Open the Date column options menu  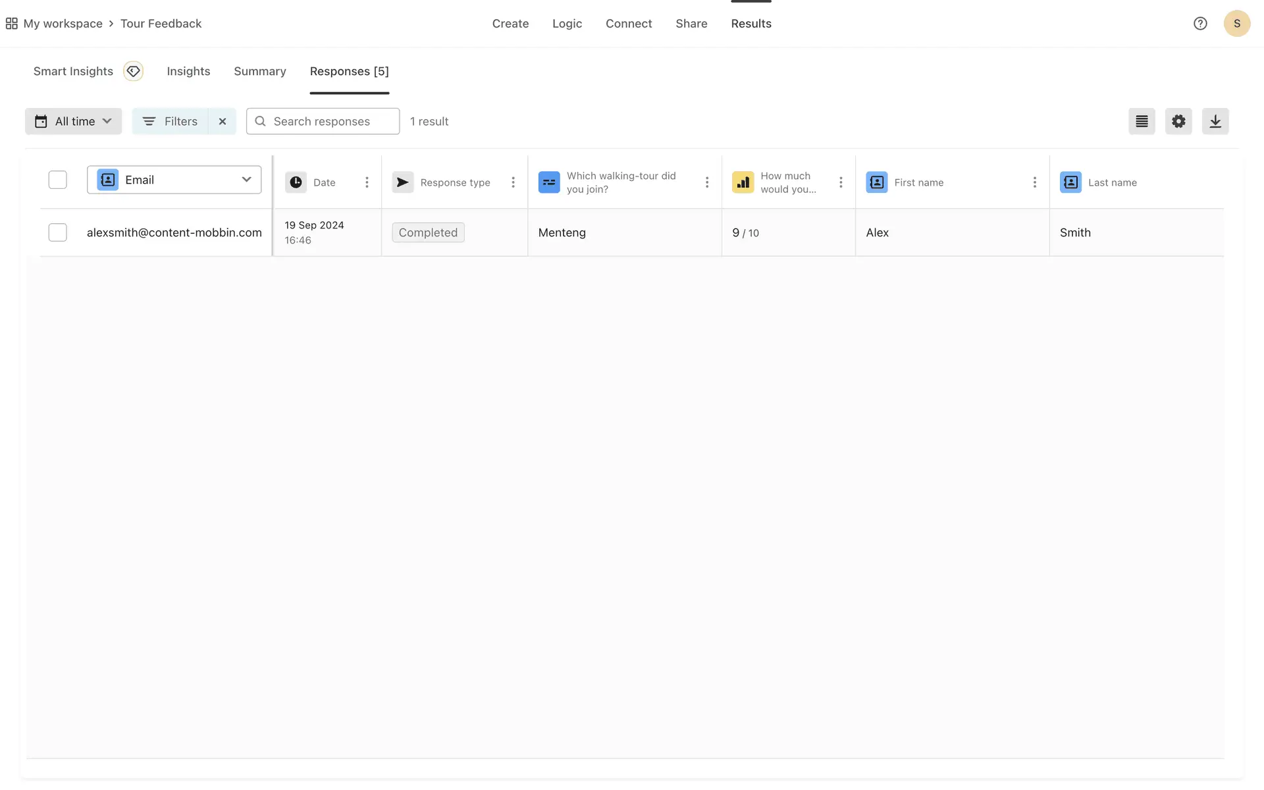coord(367,182)
